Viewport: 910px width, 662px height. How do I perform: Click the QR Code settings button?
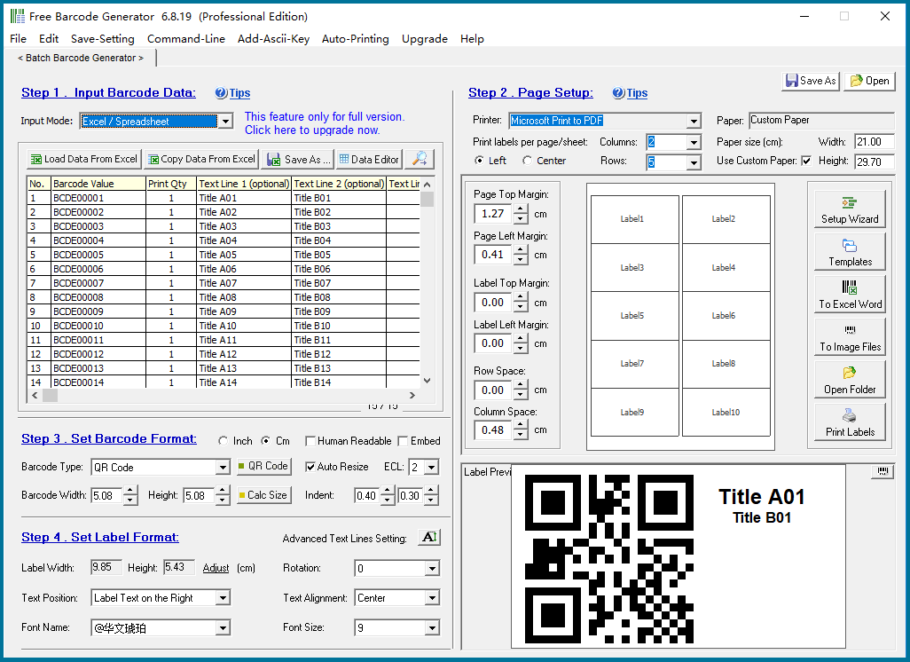[263, 466]
